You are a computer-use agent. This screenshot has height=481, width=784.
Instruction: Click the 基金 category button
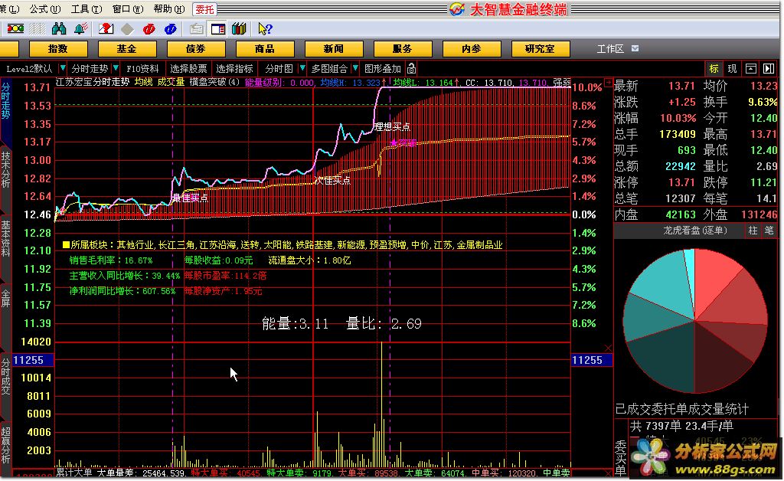[x=127, y=48]
